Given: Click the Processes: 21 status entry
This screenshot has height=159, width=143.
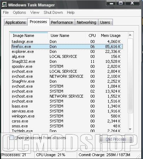Looking at the screenshot, I should [x=14, y=155].
